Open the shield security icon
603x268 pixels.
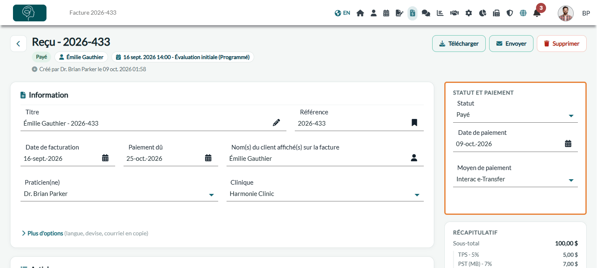click(510, 13)
